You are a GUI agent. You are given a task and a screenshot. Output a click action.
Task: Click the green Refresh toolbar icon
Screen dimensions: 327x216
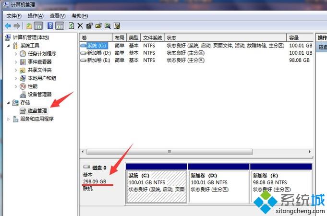click(x=72, y=26)
